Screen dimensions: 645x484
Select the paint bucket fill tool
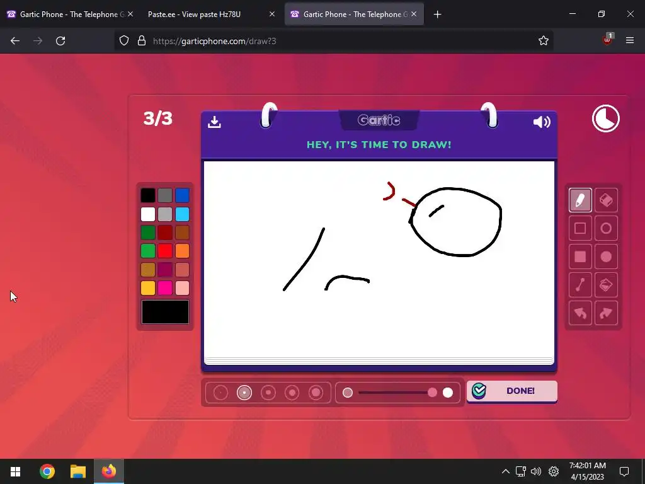[606, 284]
